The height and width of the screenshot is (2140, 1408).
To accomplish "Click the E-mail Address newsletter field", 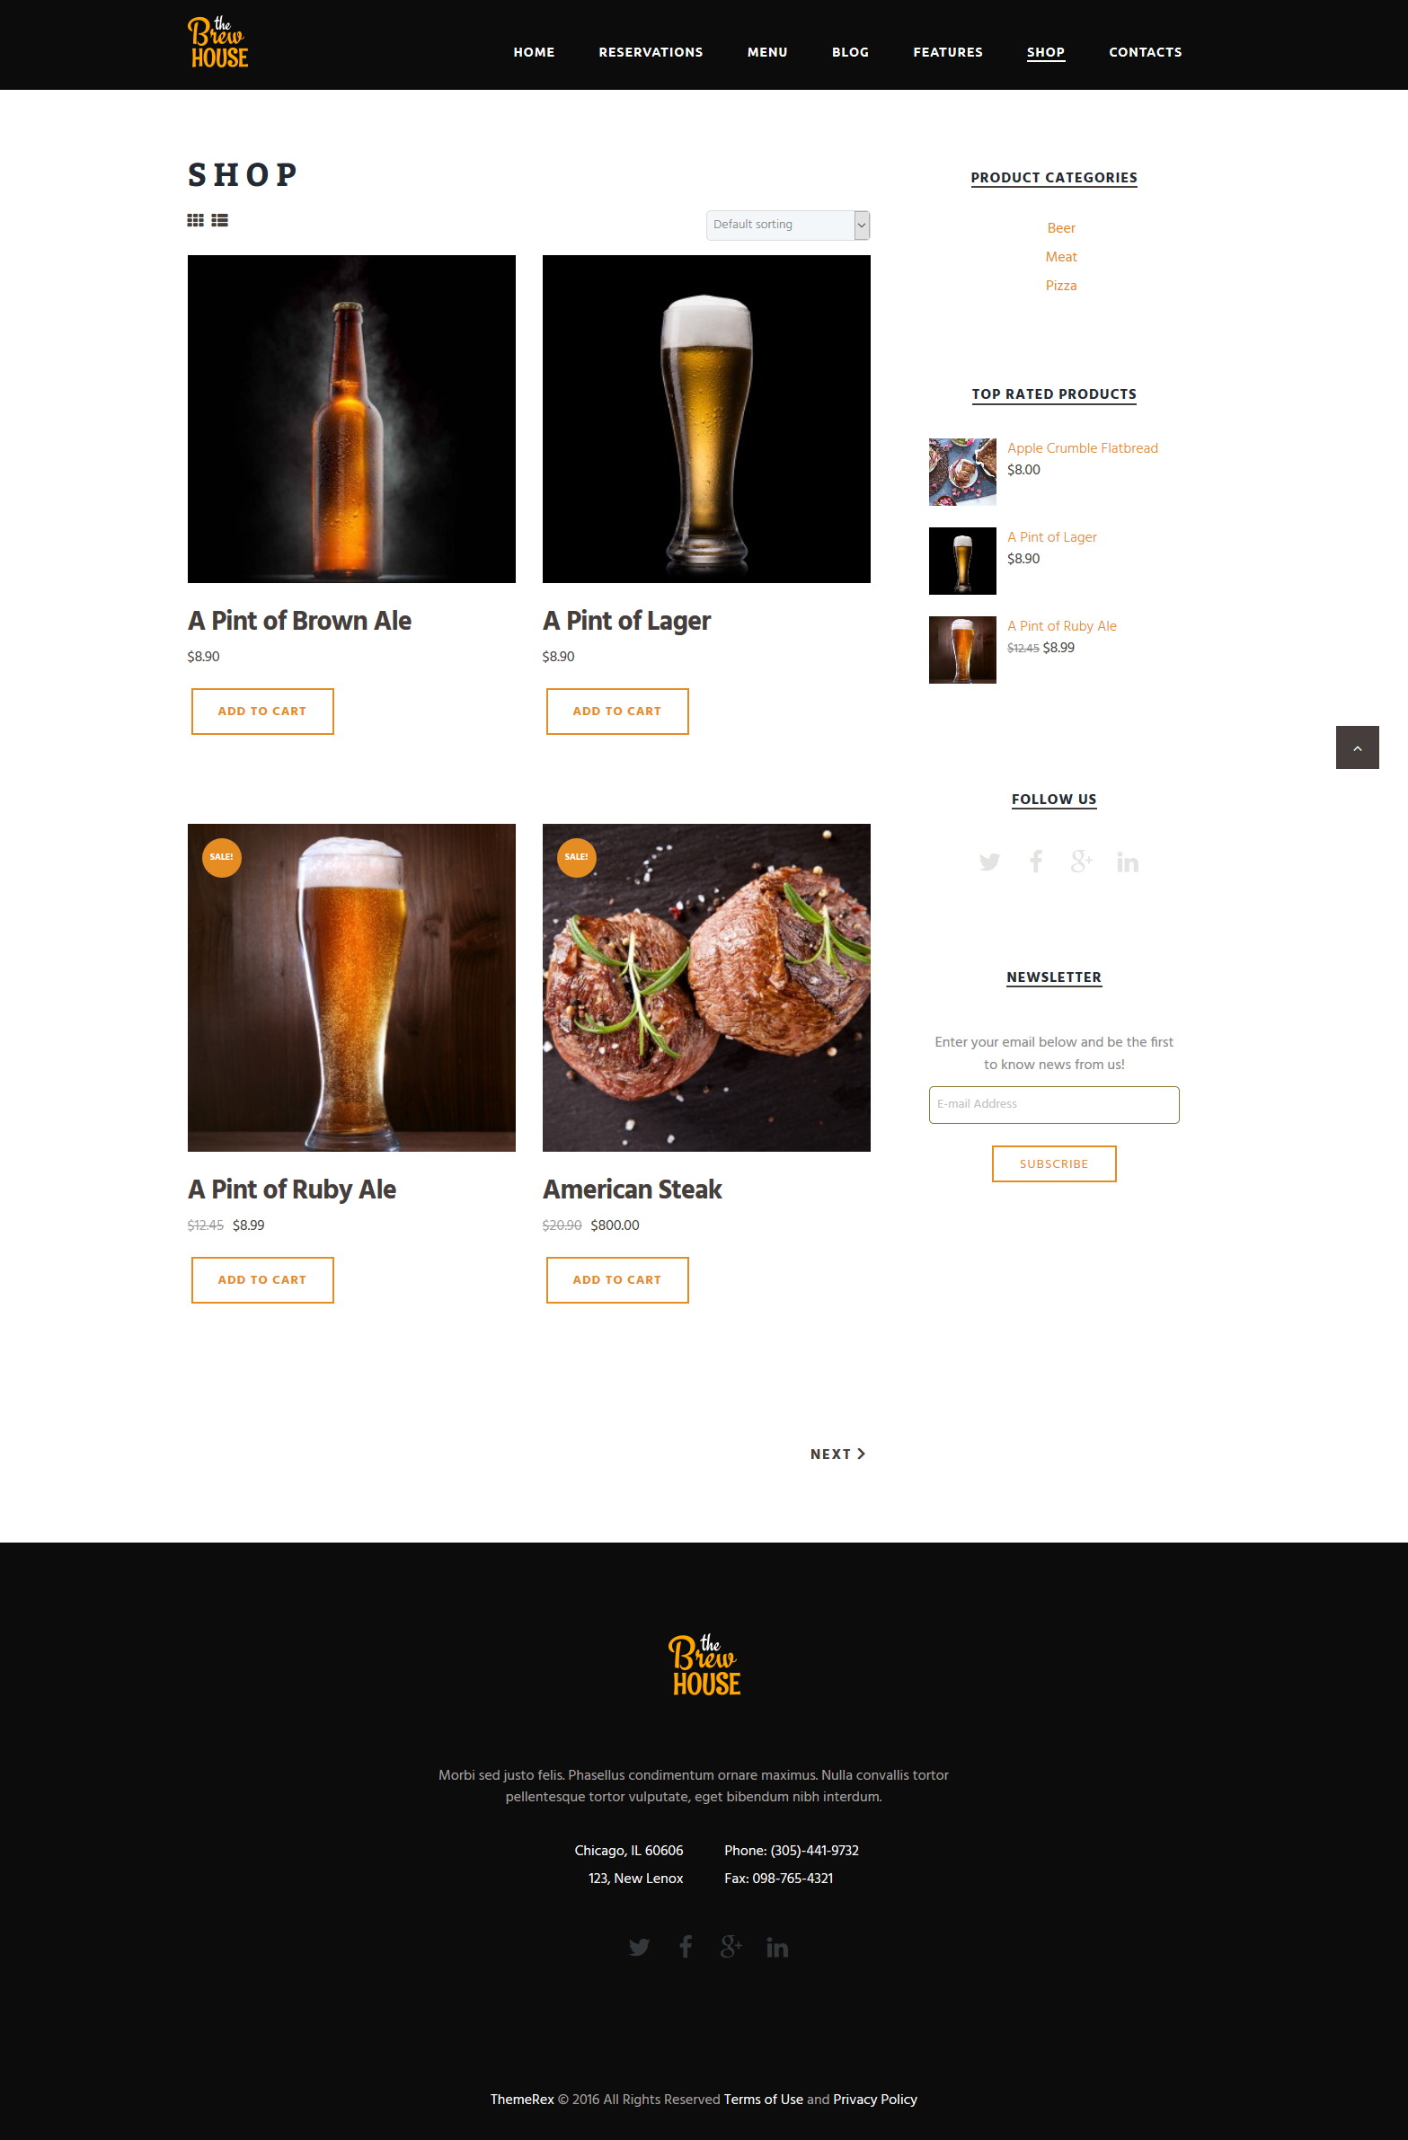I will pos(1054,1104).
